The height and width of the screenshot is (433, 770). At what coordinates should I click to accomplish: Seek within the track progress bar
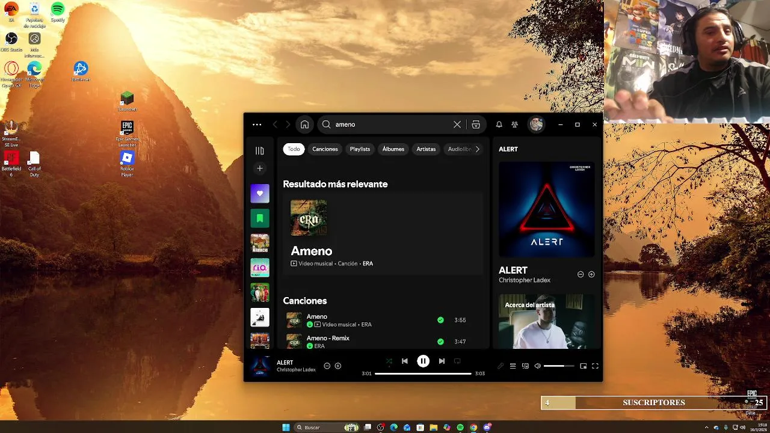click(x=423, y=373)
